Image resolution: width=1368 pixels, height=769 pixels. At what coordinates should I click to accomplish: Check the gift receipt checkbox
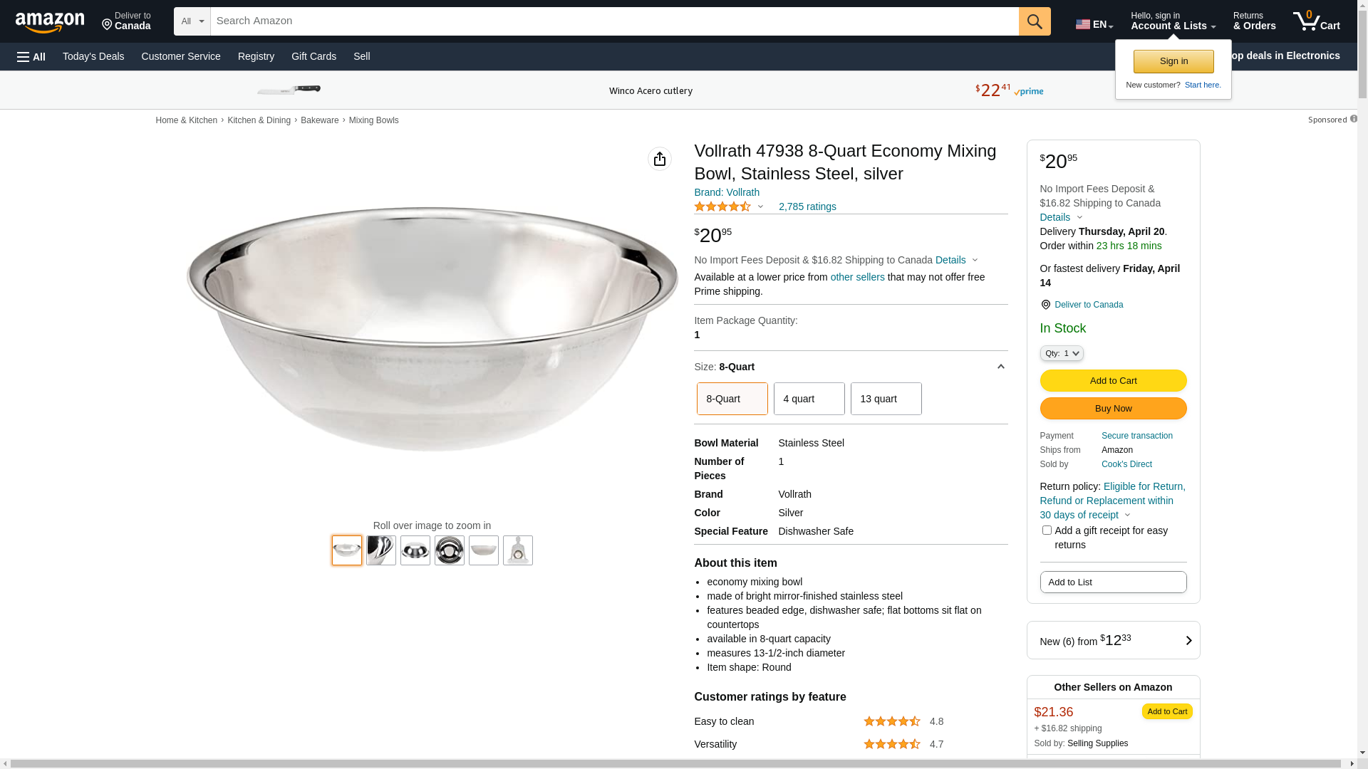(x=1047, y=530)
